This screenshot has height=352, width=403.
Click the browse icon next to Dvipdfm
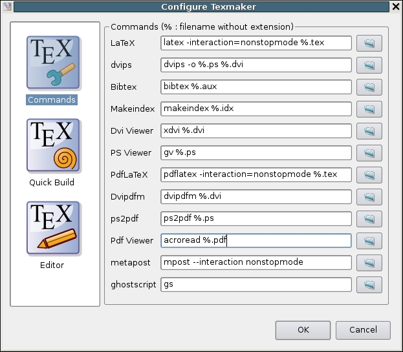point(369,197)
